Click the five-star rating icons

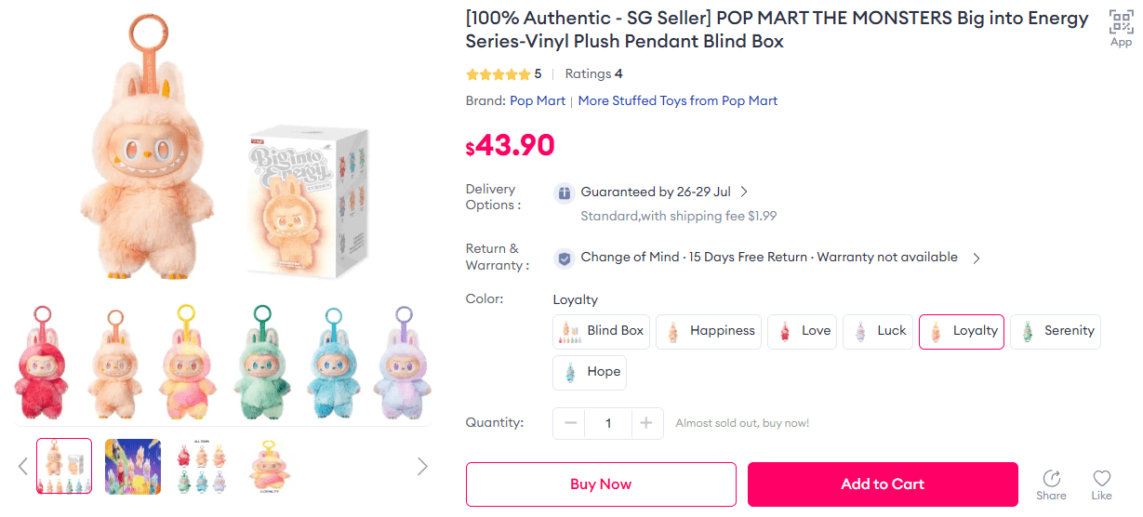498,74
